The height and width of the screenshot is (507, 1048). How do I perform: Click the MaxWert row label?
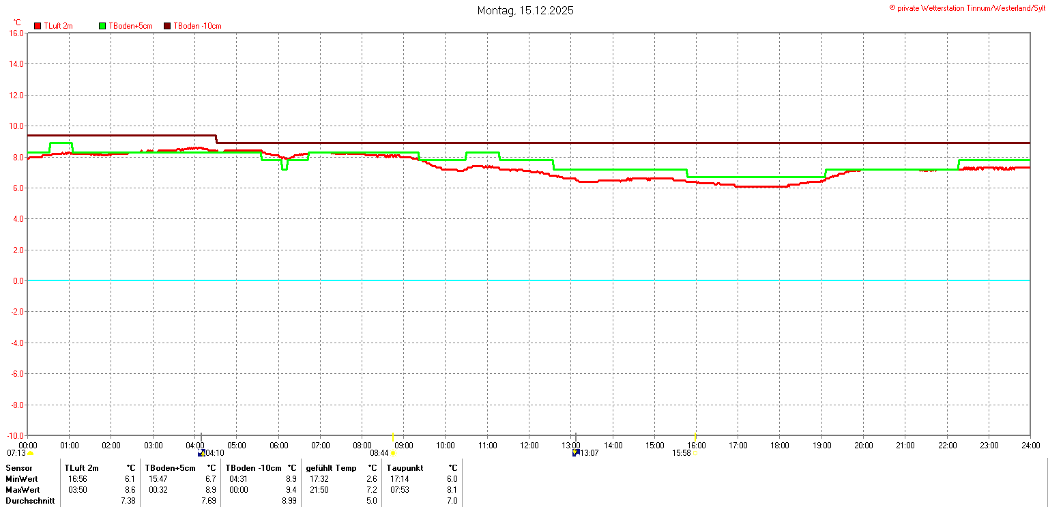pos(23,490)
